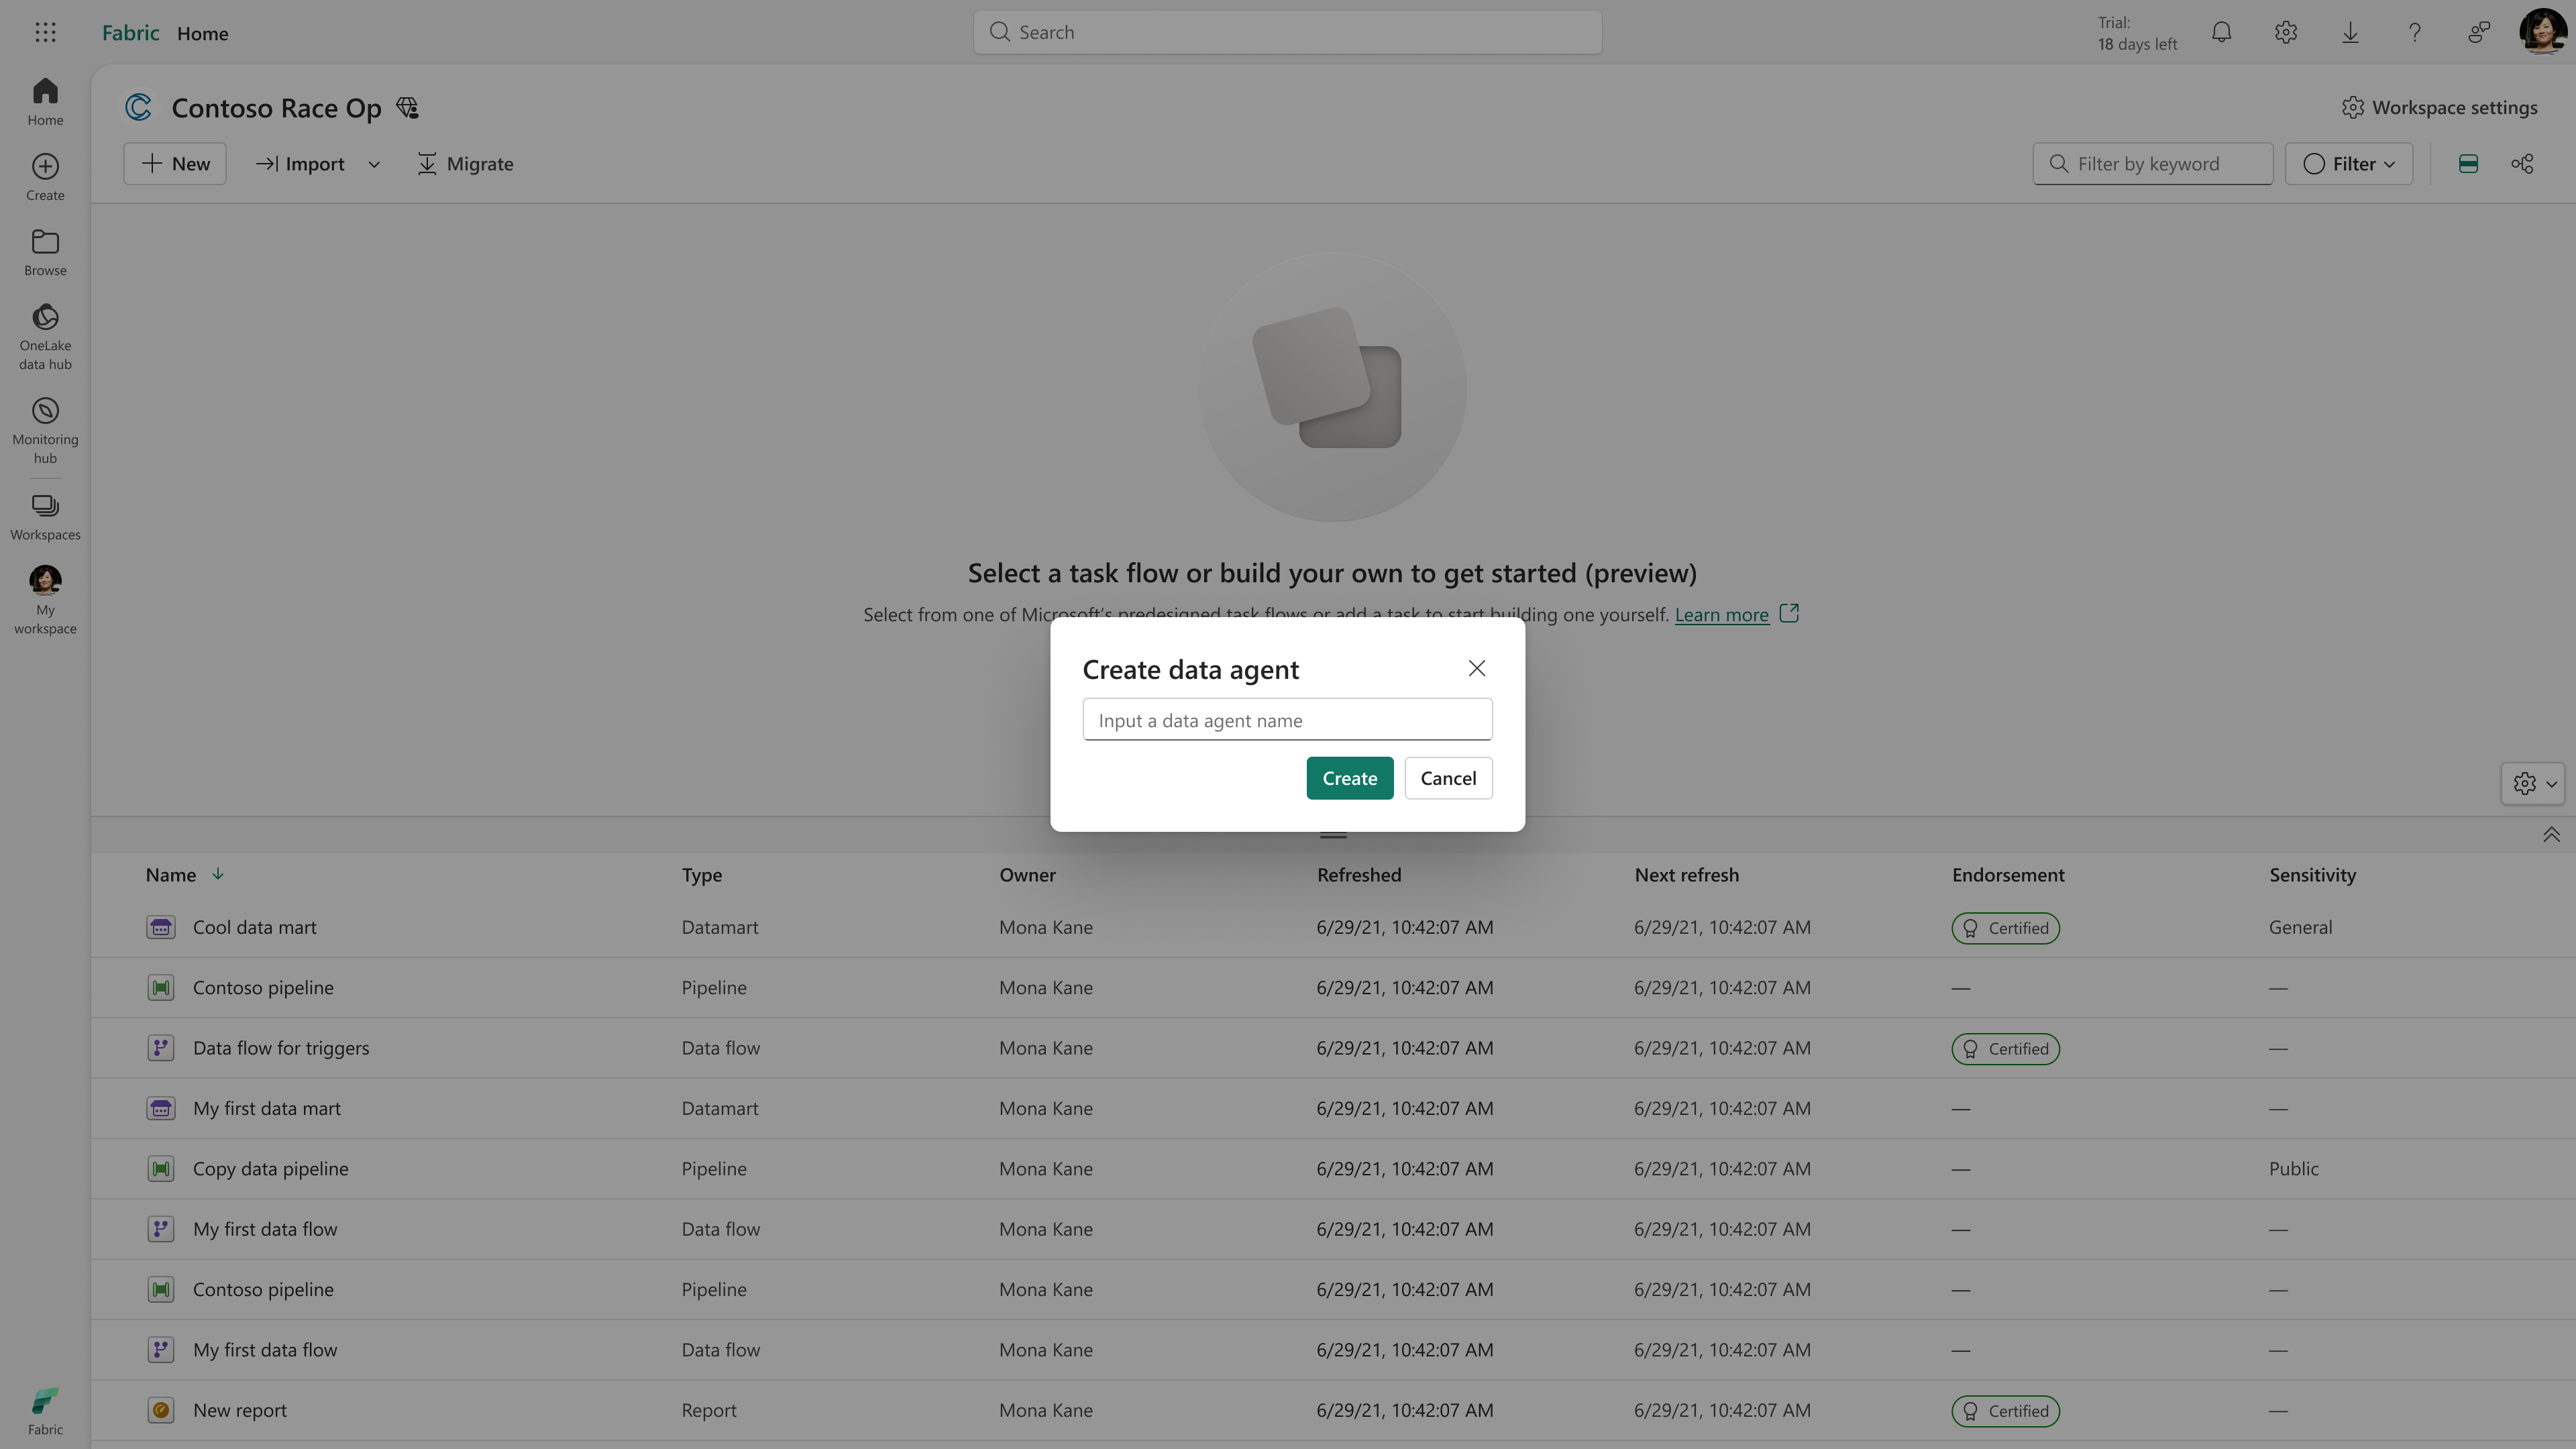Click the data agent name field

coord(1287,720)
